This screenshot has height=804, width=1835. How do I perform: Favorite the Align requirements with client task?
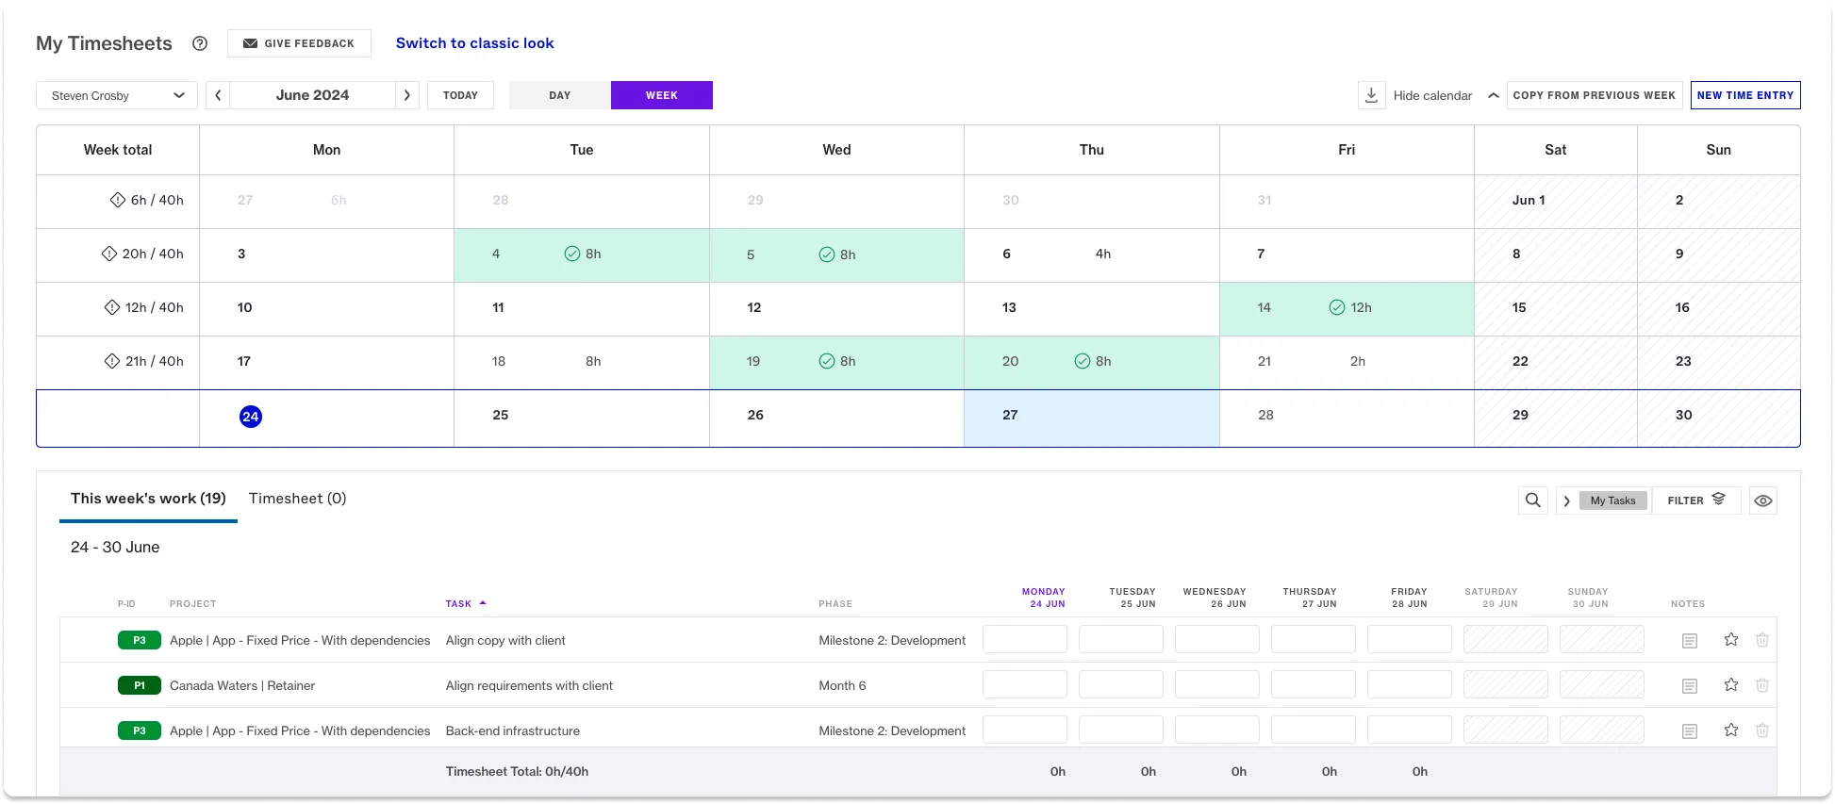coord(1731,685)
